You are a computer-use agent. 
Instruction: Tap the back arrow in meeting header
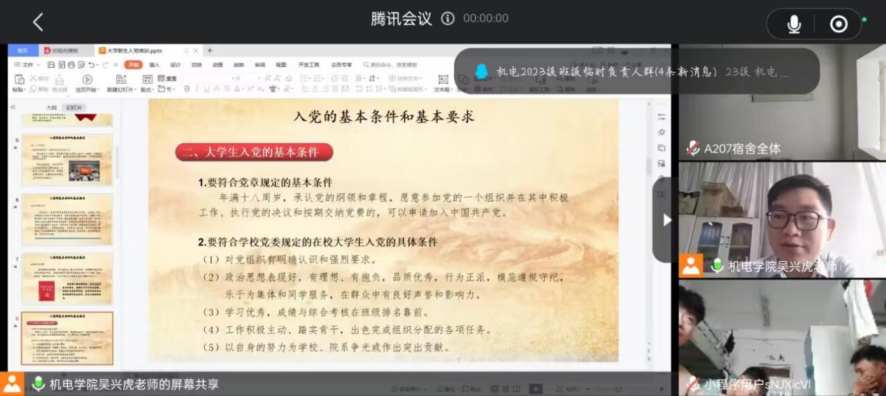click(x=38, y=22)
